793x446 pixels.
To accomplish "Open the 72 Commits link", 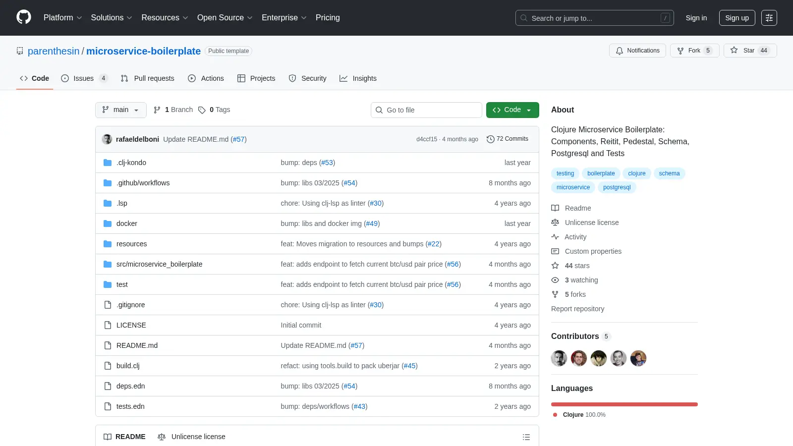I will tap(508, 139).
